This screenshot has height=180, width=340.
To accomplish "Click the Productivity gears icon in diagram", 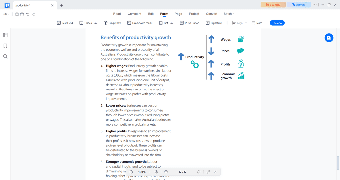I will [x=195, y=64].
